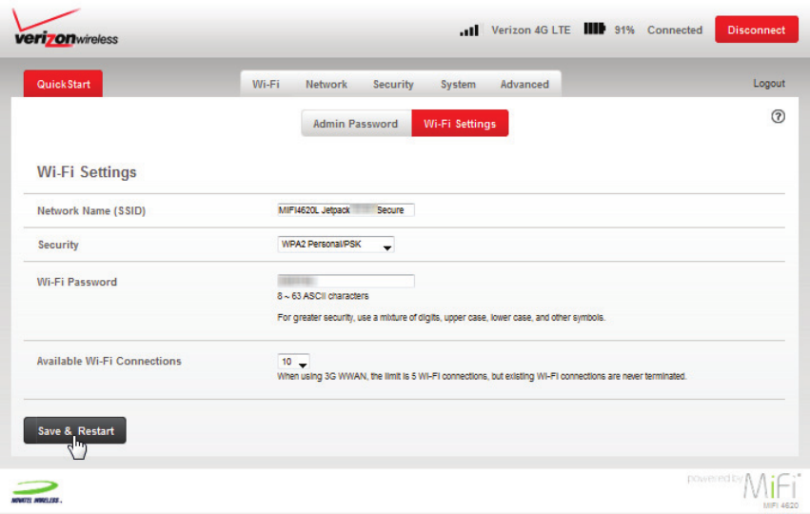810x514 pixels.
Task: Switch to the Security tab
Action: click(393, 84)
